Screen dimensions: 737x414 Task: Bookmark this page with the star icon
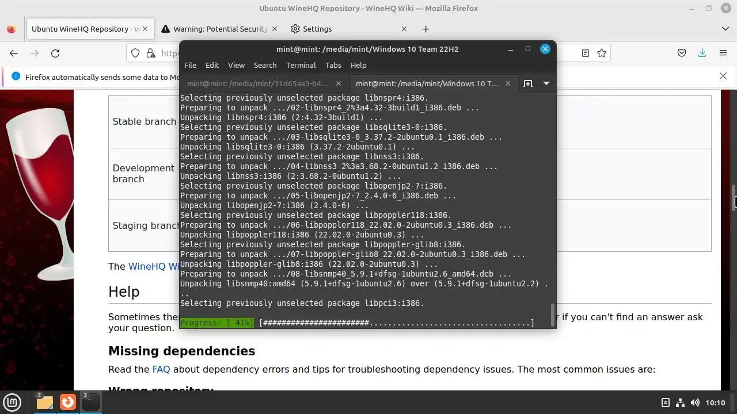pos(602,53)
